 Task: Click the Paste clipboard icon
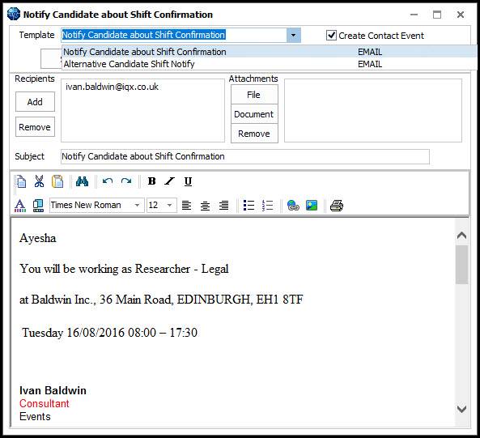point(57,181)
